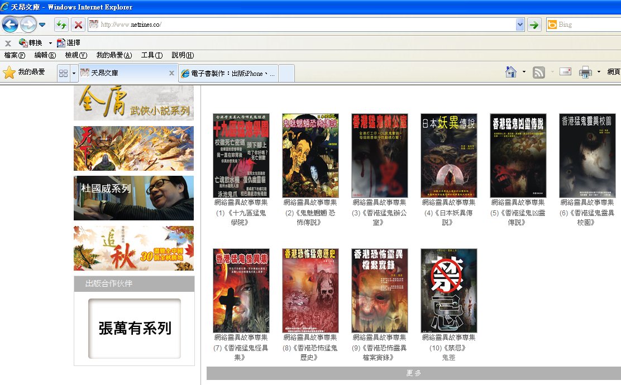Expand the tab list dropdown arrow

(x=74, y=73)
